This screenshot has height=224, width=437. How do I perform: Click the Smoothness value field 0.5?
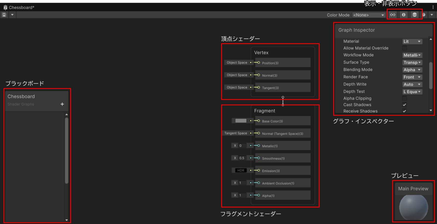(x=242, y=158)
